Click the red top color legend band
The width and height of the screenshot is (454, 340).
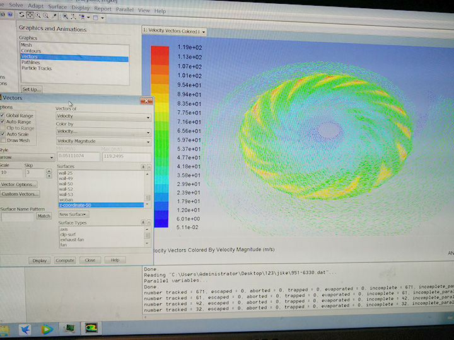pos(160,50)
